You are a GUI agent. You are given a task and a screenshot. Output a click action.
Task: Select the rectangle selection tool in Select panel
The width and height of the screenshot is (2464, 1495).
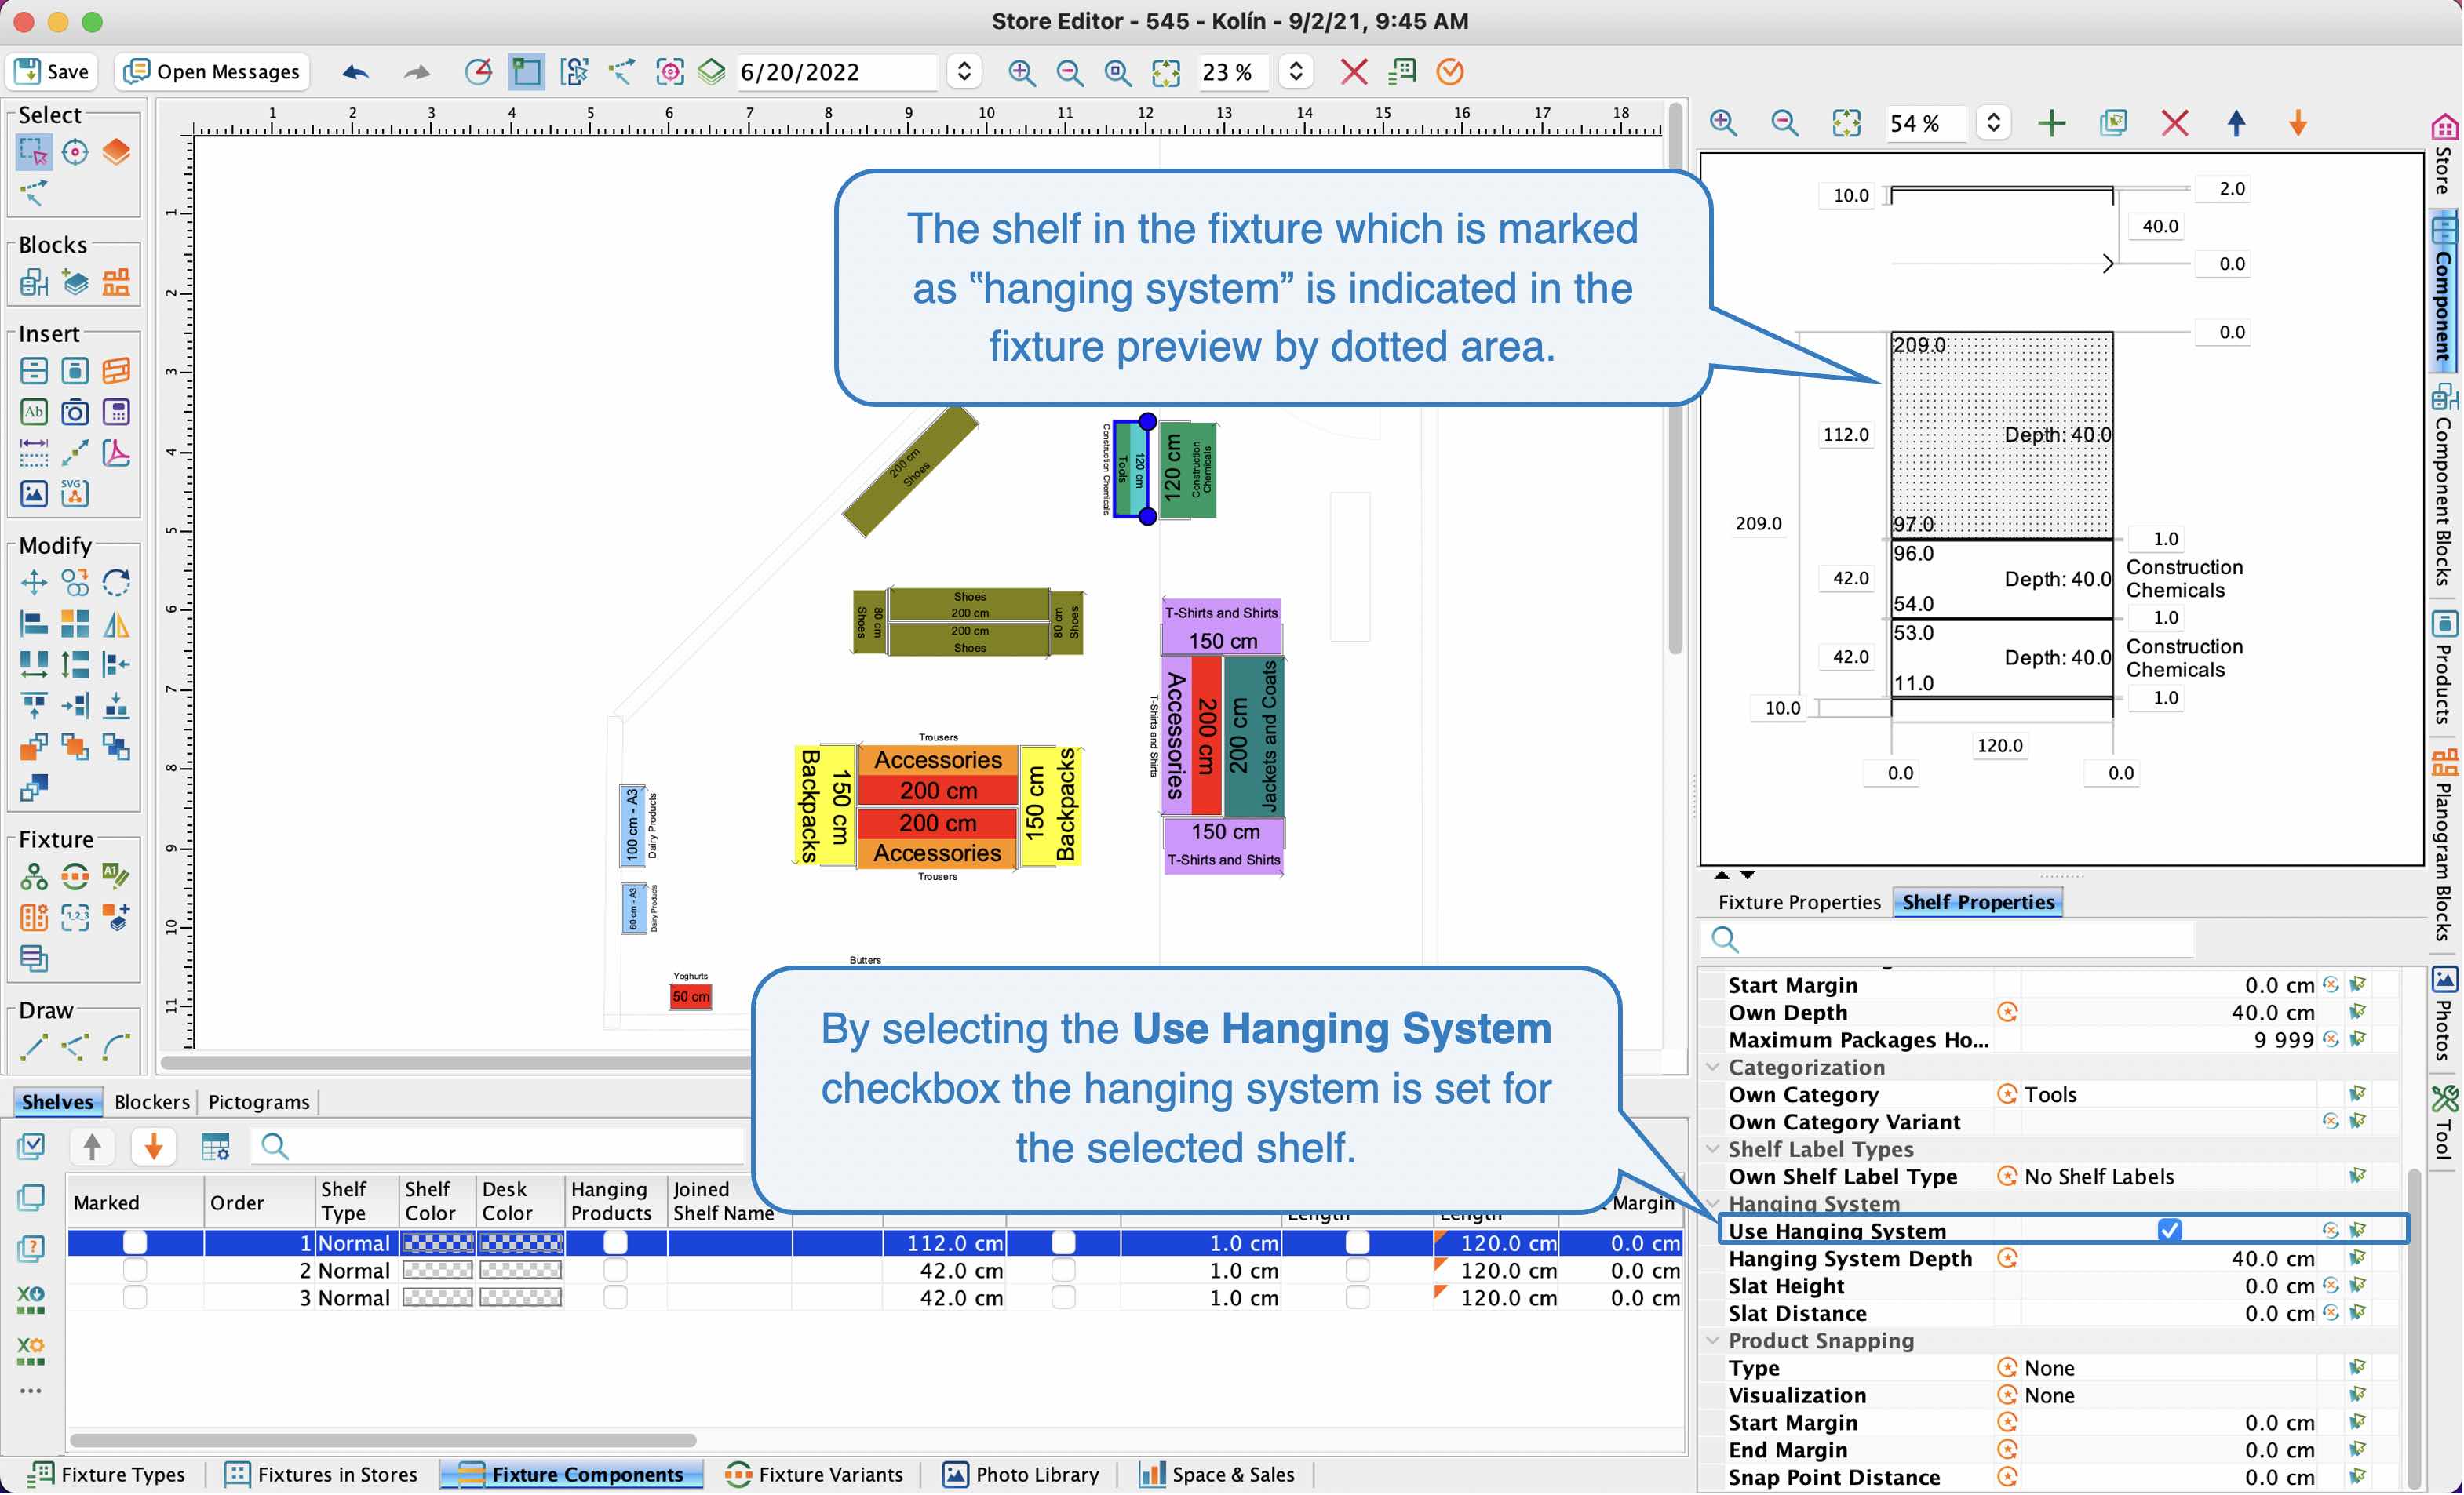click(33, 153)
